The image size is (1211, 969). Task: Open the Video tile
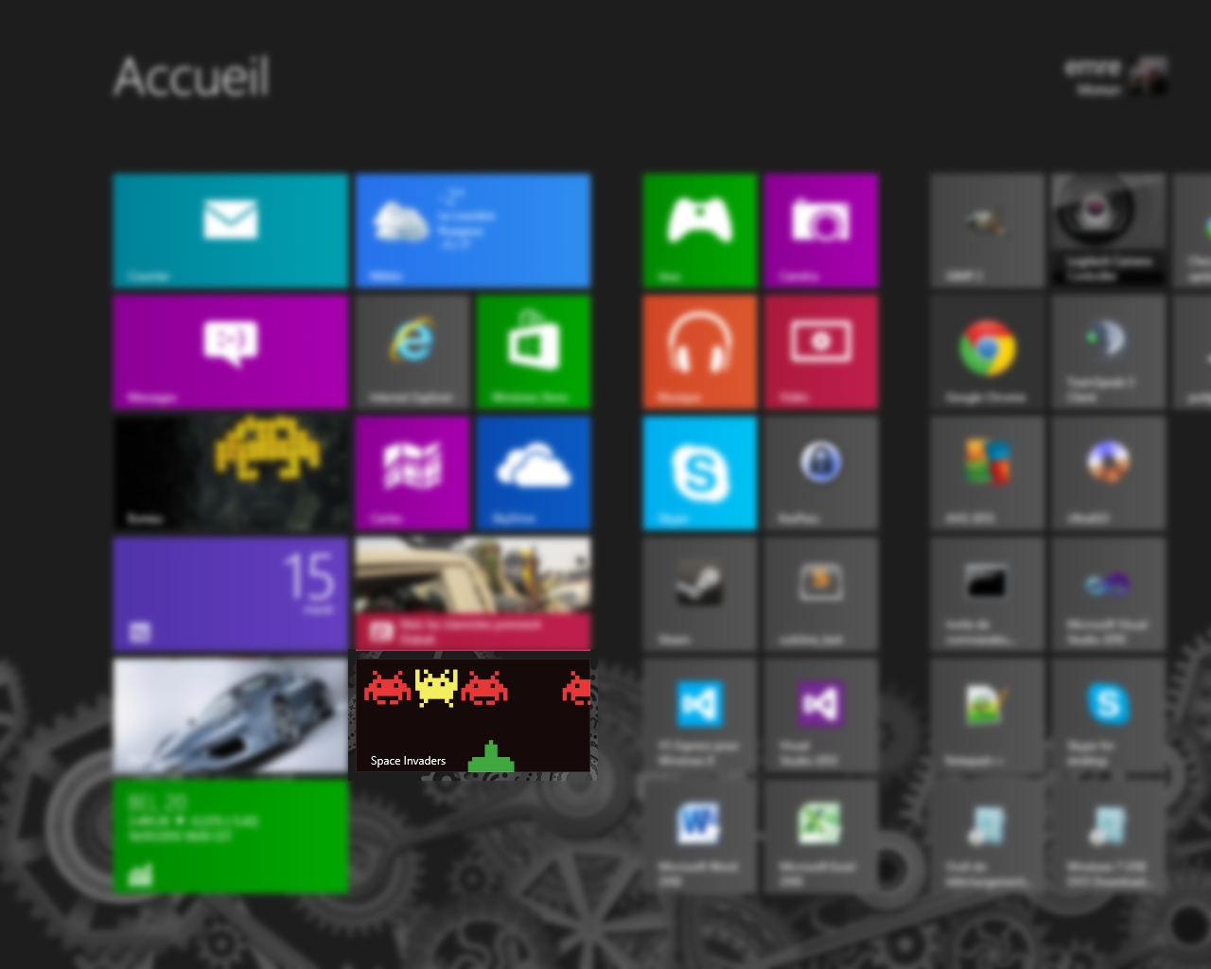pos(820,351)
